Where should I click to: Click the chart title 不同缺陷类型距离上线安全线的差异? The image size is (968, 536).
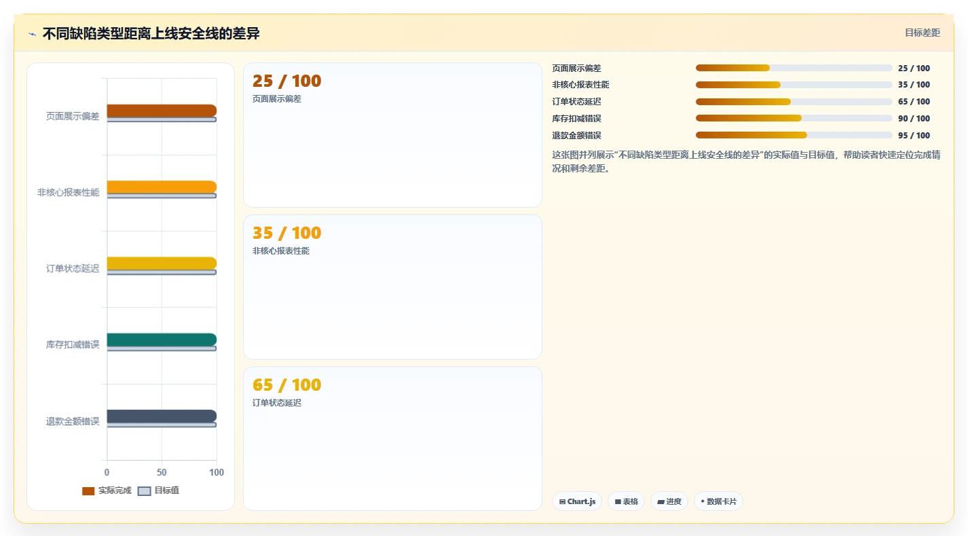click(151, 33)
